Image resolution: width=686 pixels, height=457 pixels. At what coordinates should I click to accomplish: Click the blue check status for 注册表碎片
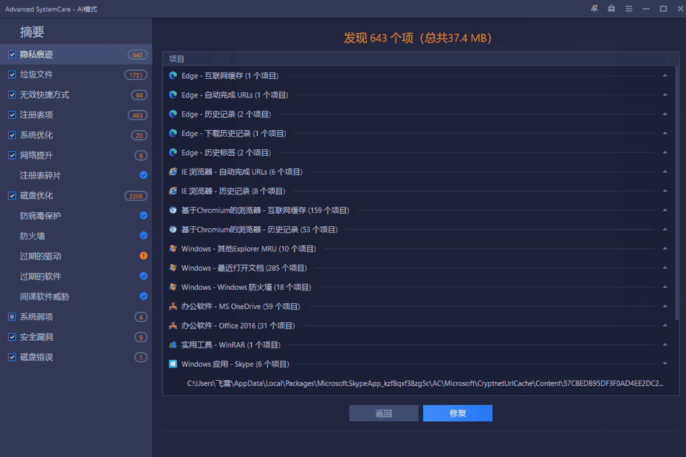(144, 175)
